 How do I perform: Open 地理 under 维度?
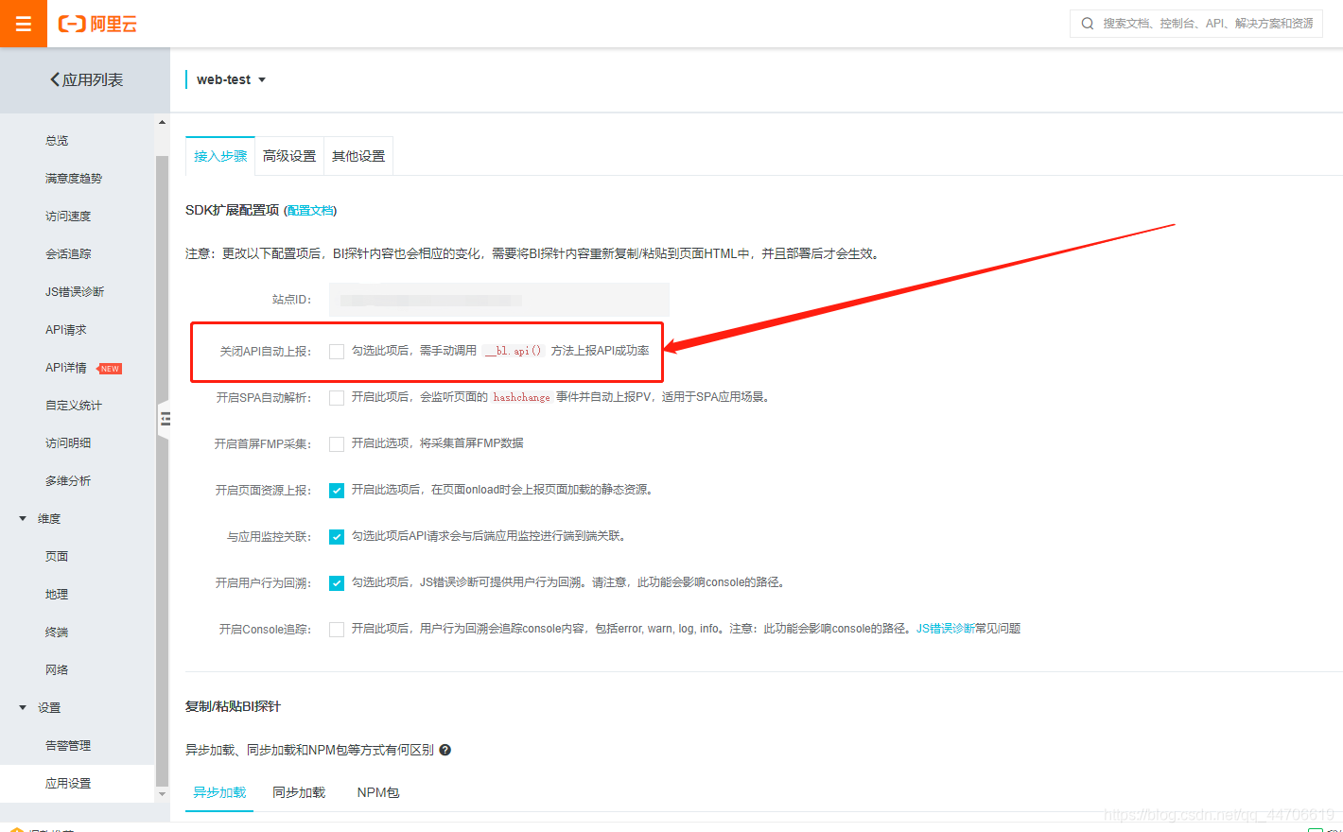(57, 595)
